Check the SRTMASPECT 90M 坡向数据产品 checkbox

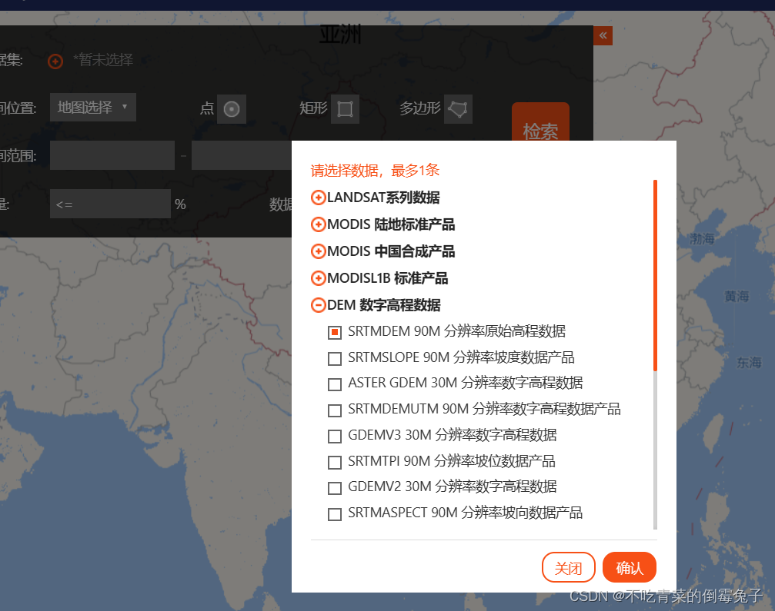[x=335, y=513]
